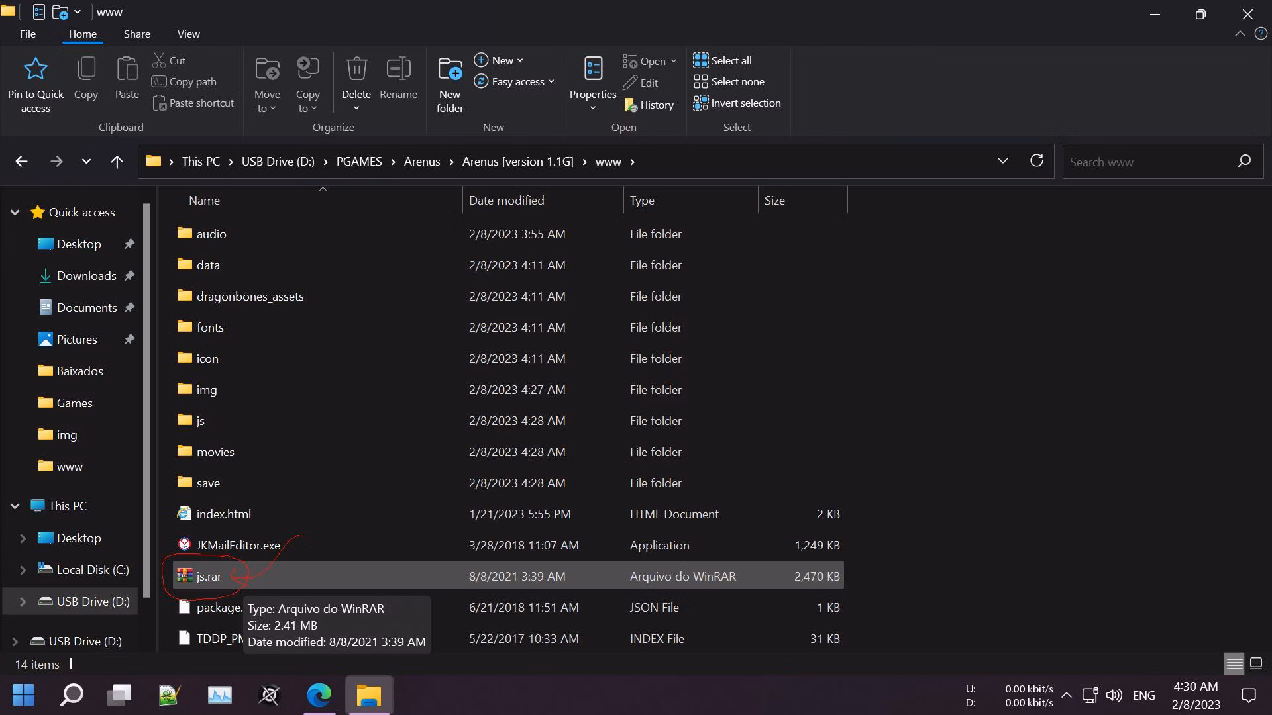Image resolution: width=1272 pixels, height=715 pixels.
Task: Go up one folder level with arrow
Action: [x=117, y=162]
